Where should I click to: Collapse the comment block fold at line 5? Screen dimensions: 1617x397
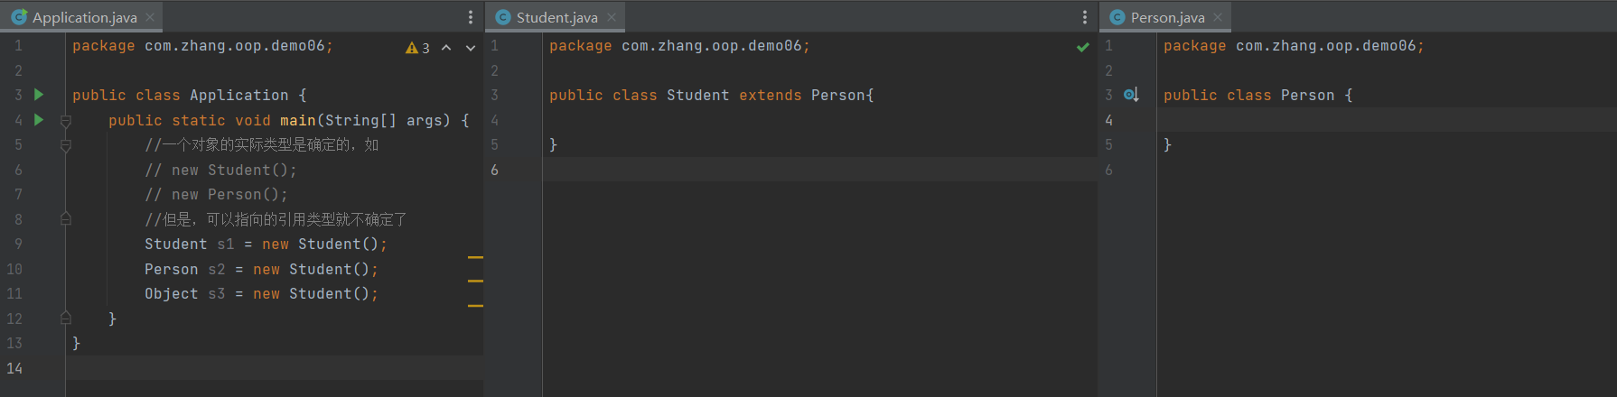click(x=65, y=144)
